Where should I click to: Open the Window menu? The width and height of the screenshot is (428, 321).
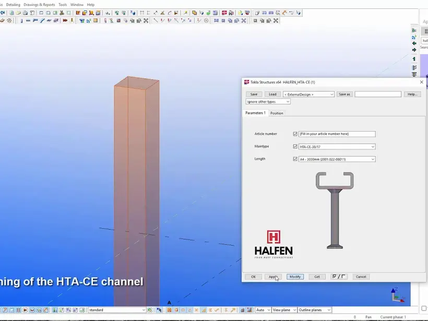point(77,5)
